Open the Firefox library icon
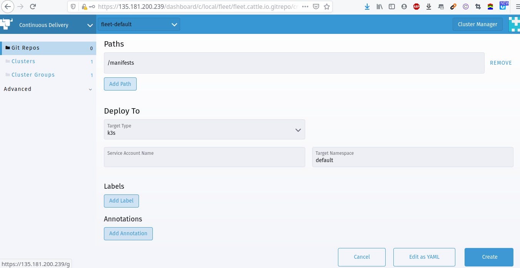Viewport: 520px width, 268px height. click(x=380, y=7)
